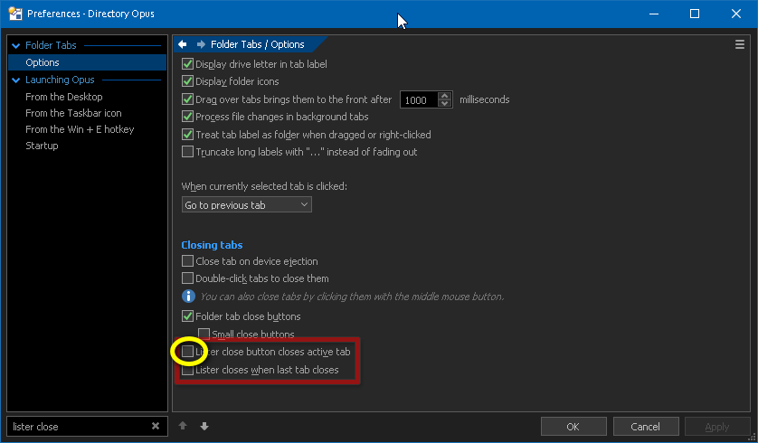
Task: Check Lister close button closes active tab
Action: (187, 352)
